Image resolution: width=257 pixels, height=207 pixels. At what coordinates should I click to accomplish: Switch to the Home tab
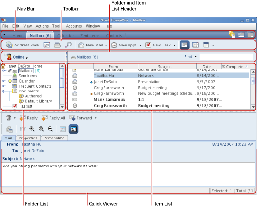[x=18, y=36]
